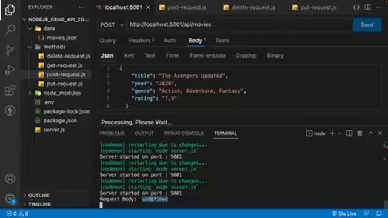
Task: Switch to the PROBLEMS panel tab
Action: [x=112, y=133]
